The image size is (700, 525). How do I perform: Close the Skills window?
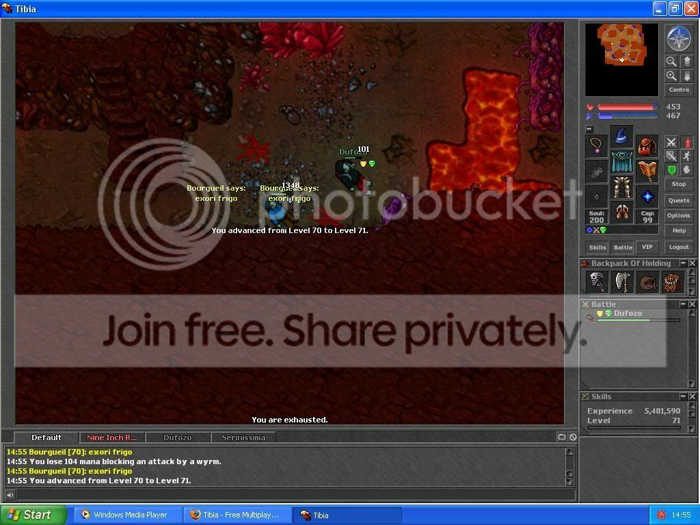click(692, 396)
